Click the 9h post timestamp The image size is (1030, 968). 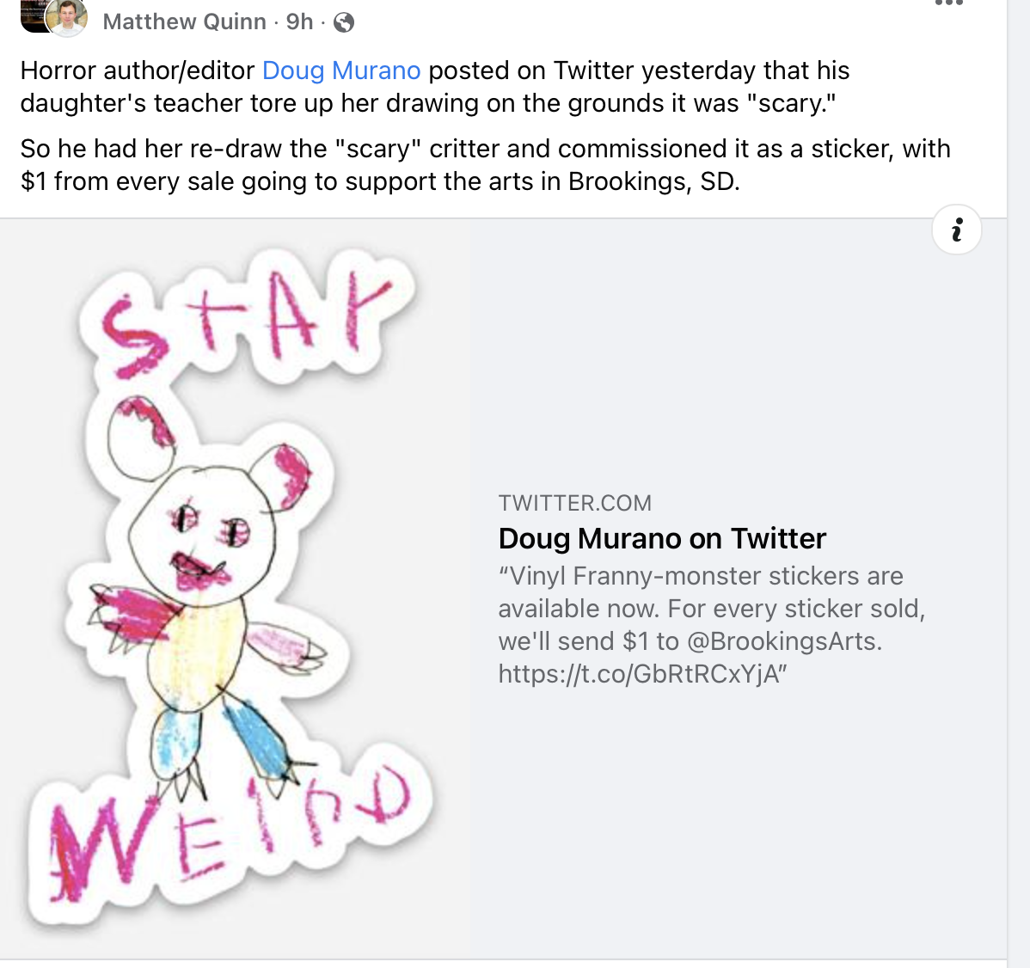tap(299, 21)
